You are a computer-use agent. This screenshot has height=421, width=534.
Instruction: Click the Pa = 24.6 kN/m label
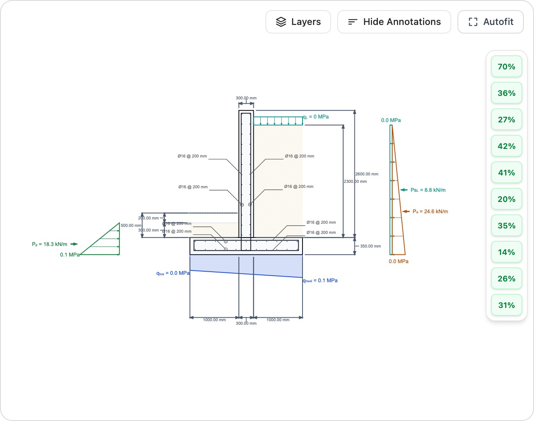click(x=430, y=212)
